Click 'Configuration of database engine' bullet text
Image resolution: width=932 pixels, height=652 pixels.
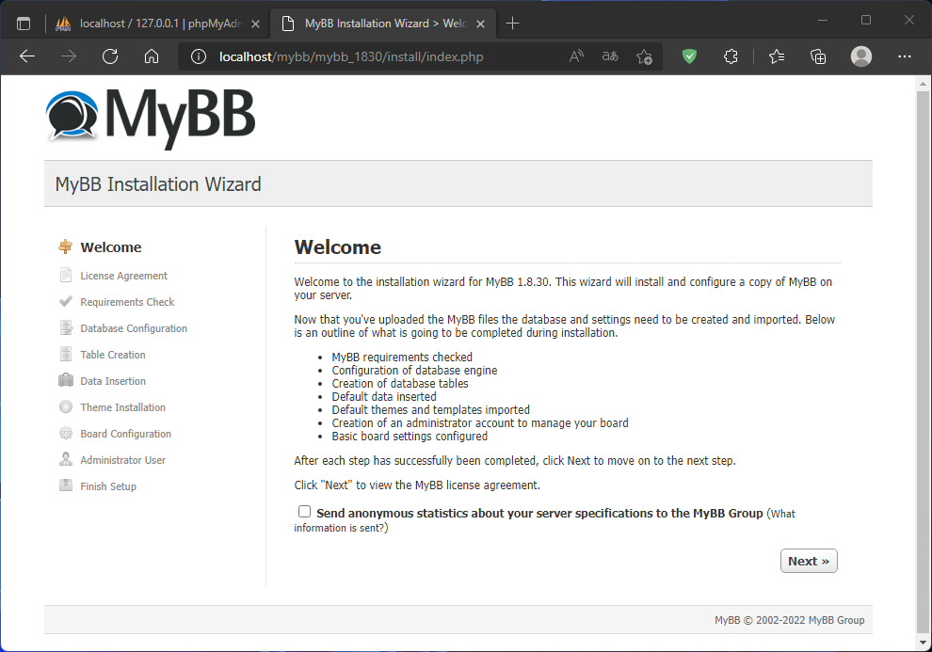point(414,370)
